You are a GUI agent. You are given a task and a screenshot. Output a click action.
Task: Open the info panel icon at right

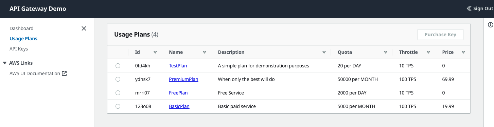pos(490,25)
